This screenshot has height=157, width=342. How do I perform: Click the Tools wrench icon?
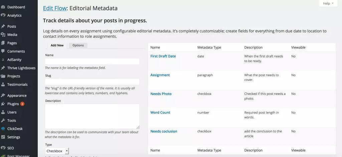click(3, 121)
